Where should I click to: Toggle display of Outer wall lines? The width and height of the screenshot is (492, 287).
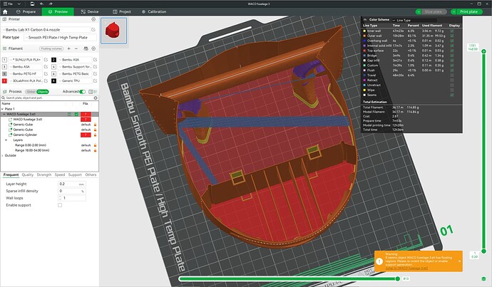452,36
